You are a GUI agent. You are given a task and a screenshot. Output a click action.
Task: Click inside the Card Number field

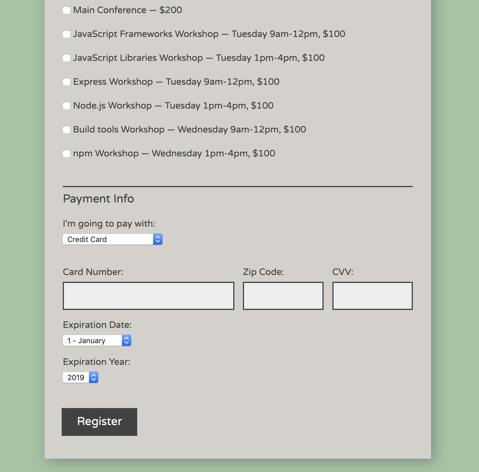148,296
